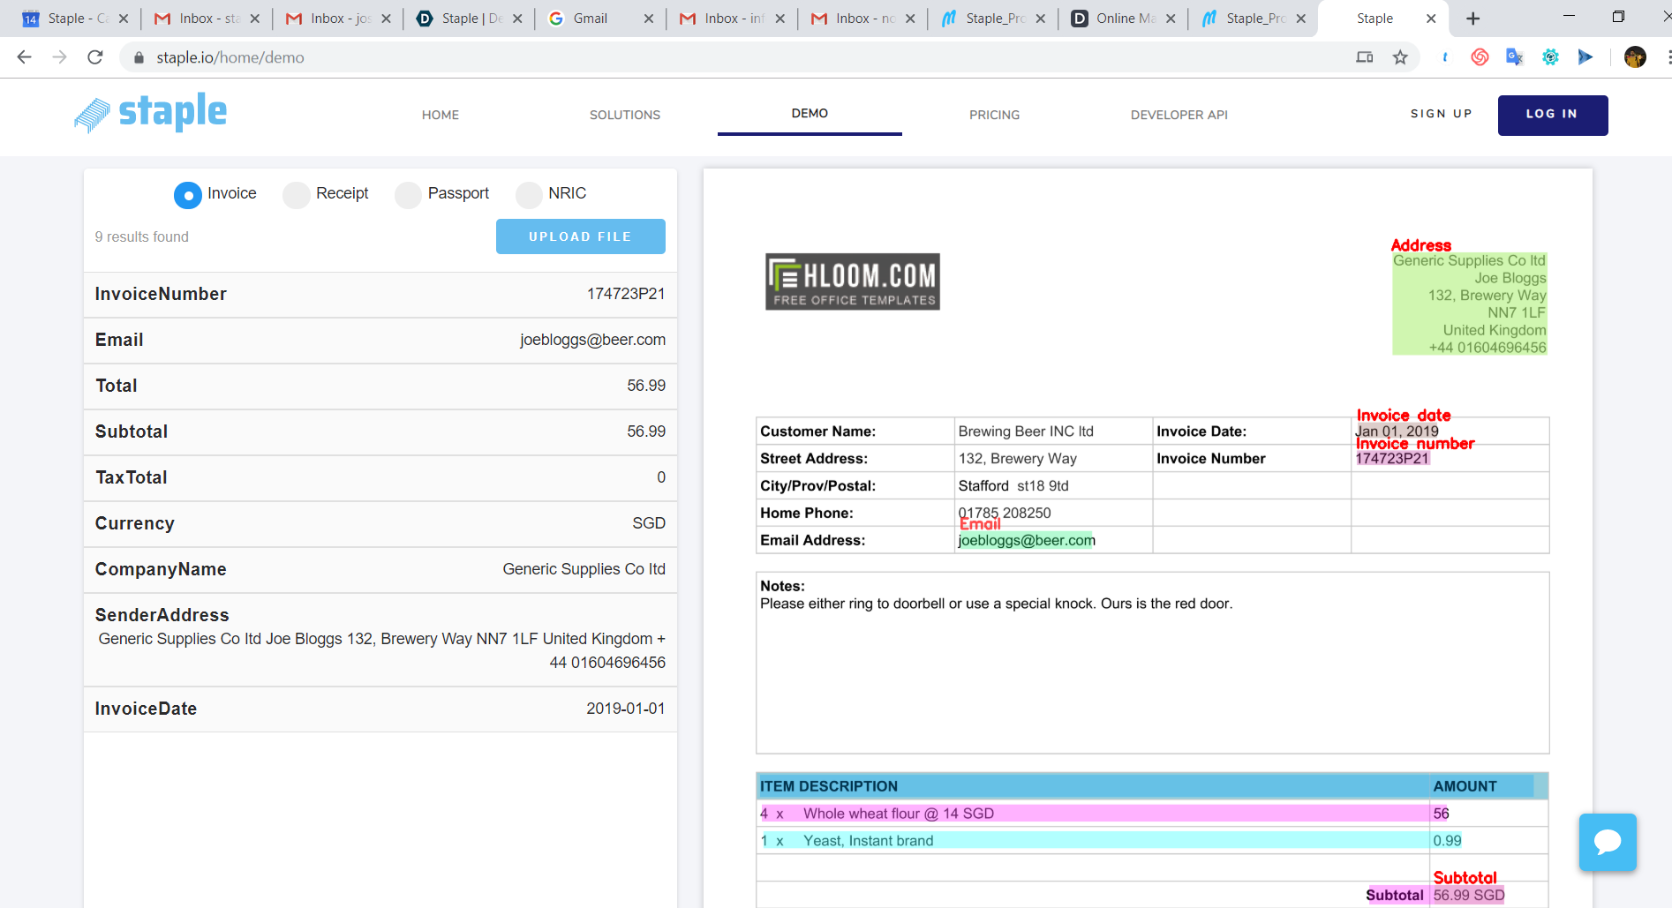Close the 'Online Ma' tab
Screen dimensions: 1672x908
click(x=1171, y=19)
